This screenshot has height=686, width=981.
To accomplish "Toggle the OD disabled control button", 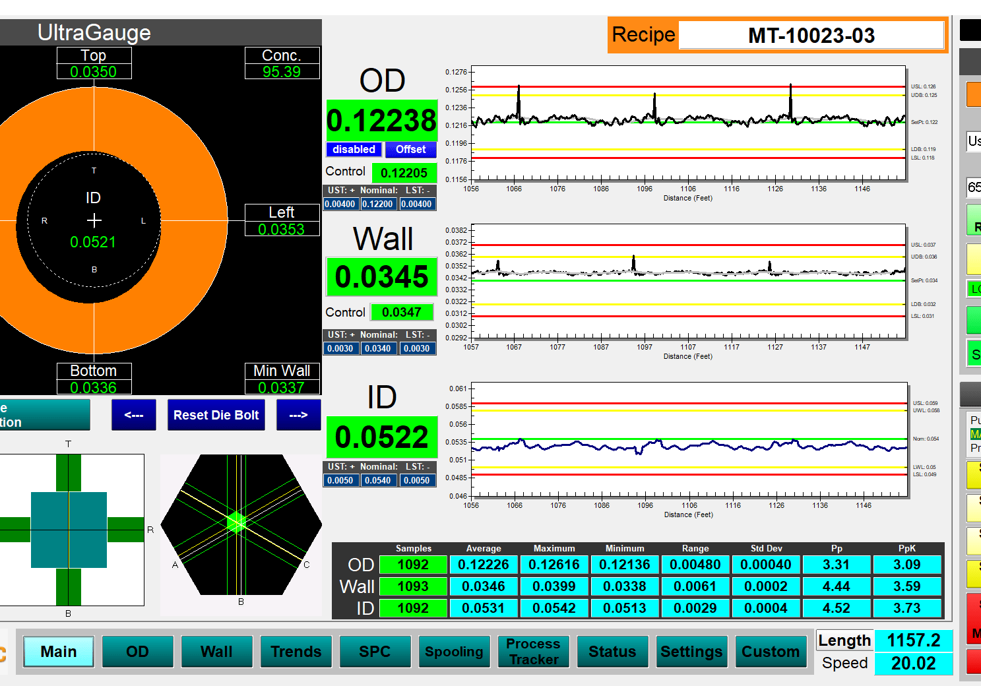I will tap(354, 150).
